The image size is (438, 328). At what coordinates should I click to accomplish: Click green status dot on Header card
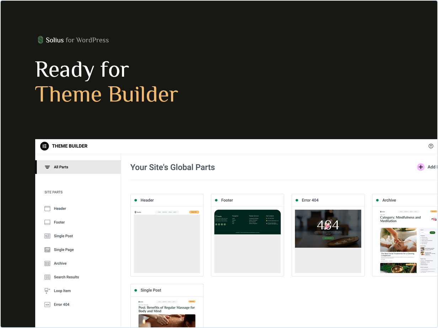pyautogui.click(x=136, y=200)
